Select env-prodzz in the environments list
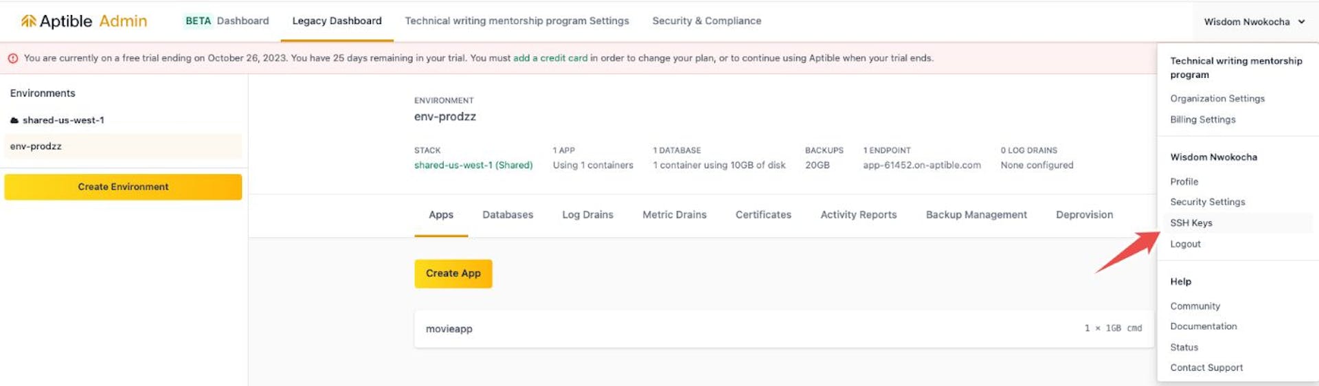This screenshot has height=386, width=1319. click(36, 146)
